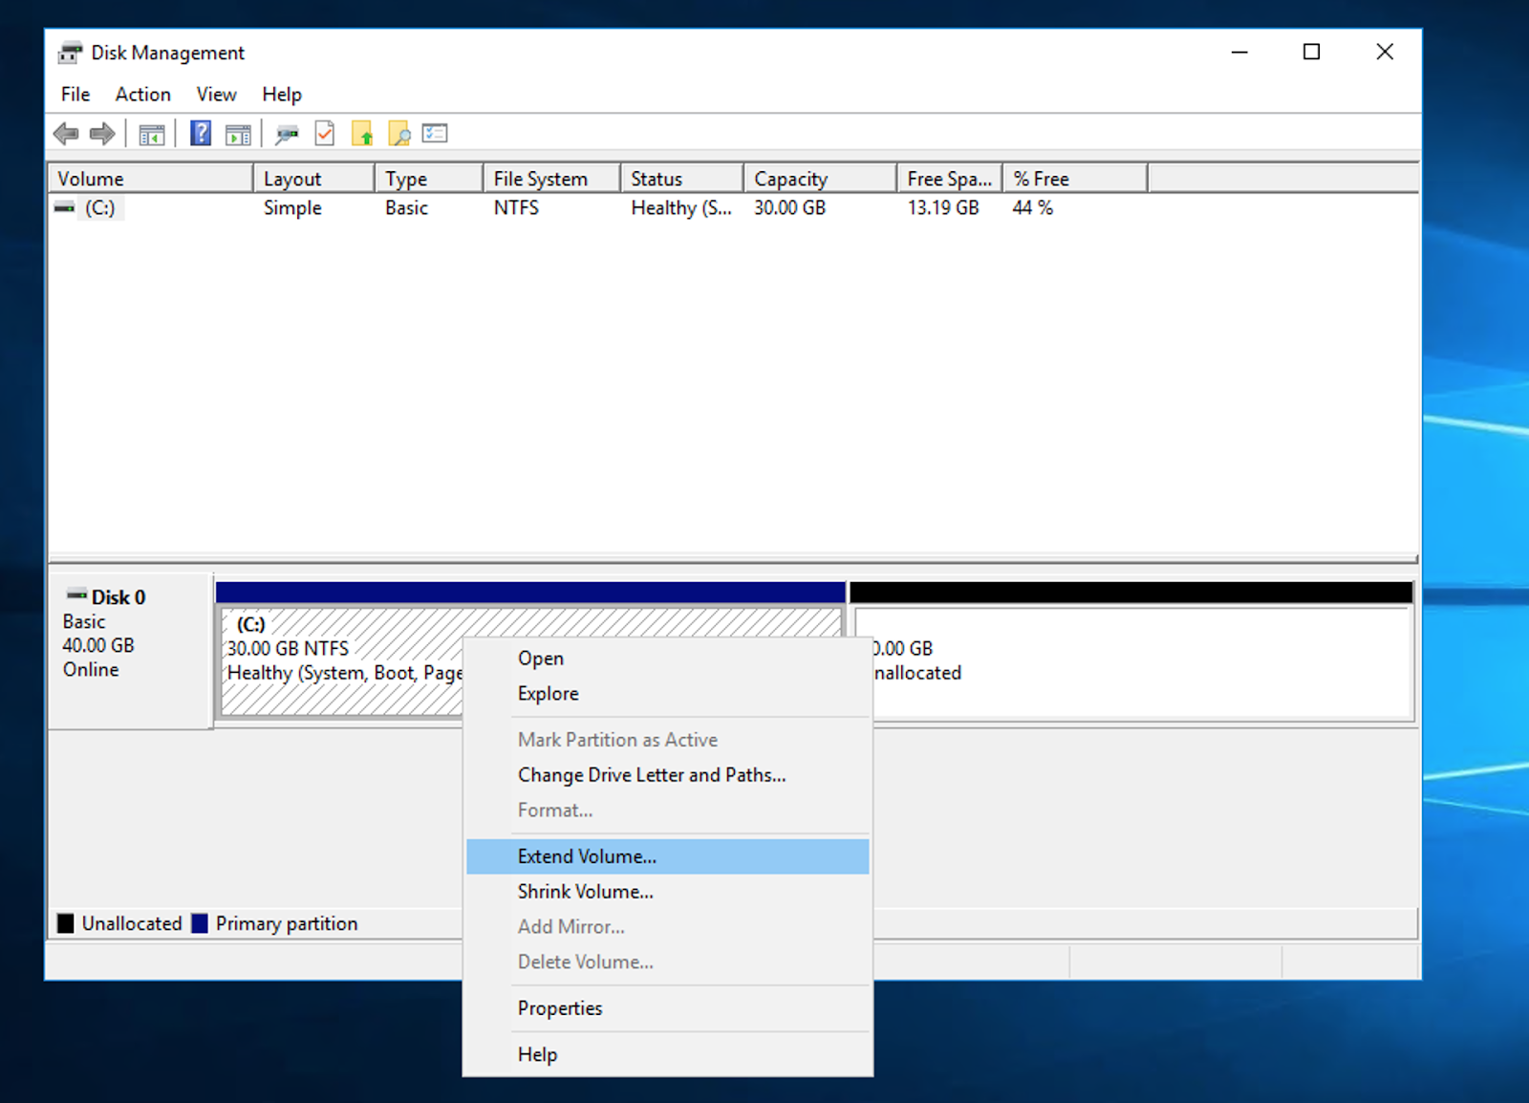Viewport: 1529px width, 1103px height.
Task: Select the (C:) volume row in list
Action: coord(99,208)
